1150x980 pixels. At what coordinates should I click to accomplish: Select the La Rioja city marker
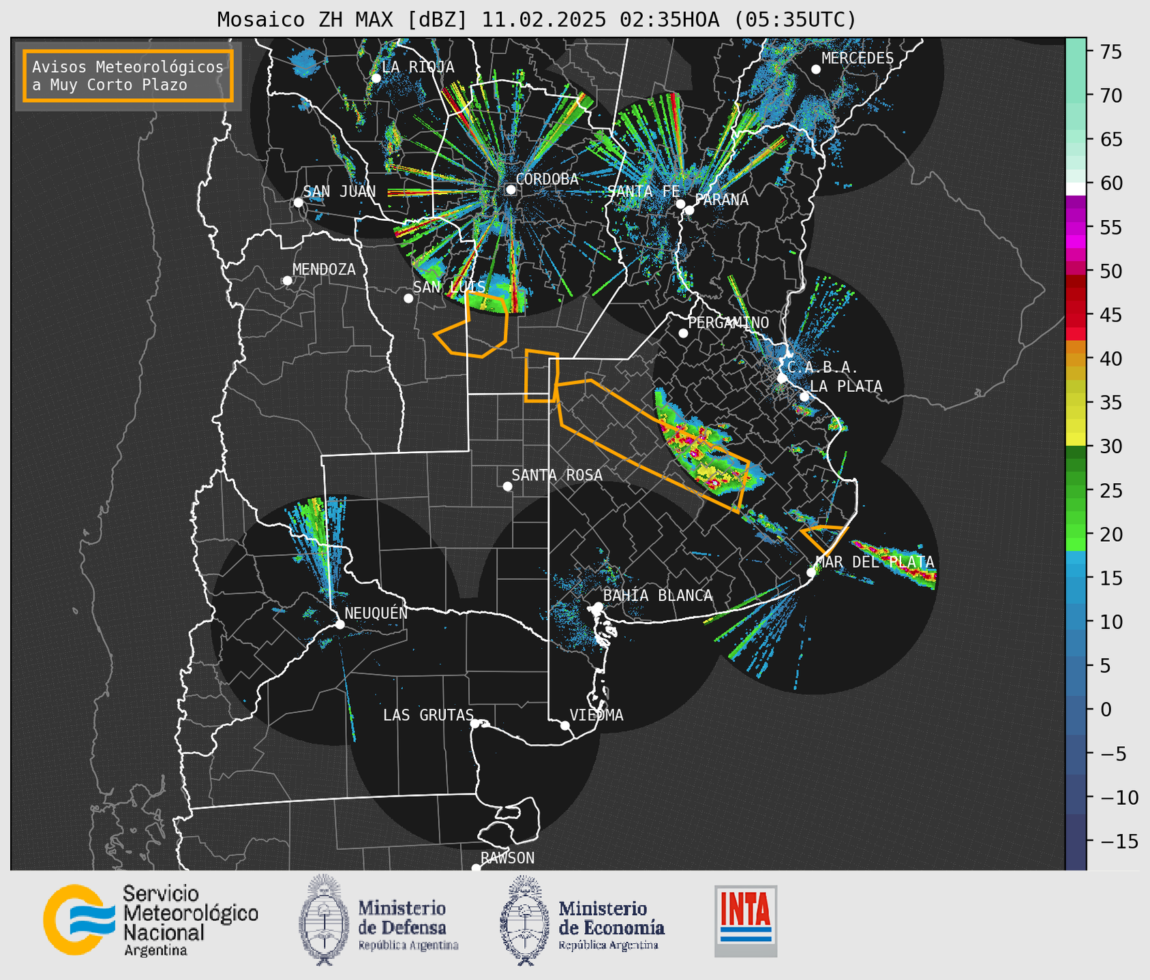click(376, 78)
